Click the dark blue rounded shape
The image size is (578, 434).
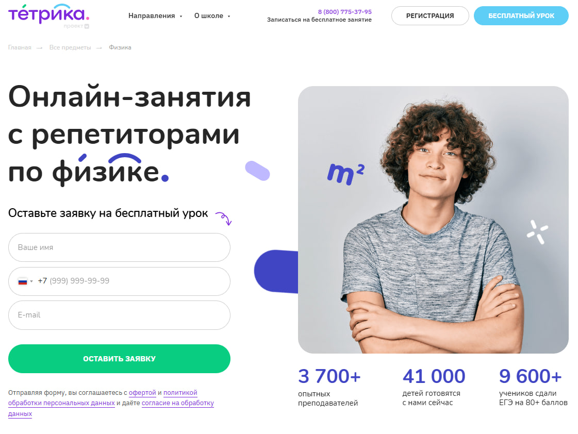click(x=276, y=272)
